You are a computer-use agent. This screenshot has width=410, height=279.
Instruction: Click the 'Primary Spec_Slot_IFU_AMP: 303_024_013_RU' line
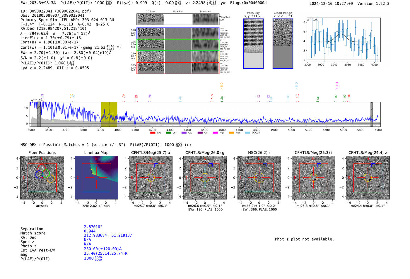67,20
